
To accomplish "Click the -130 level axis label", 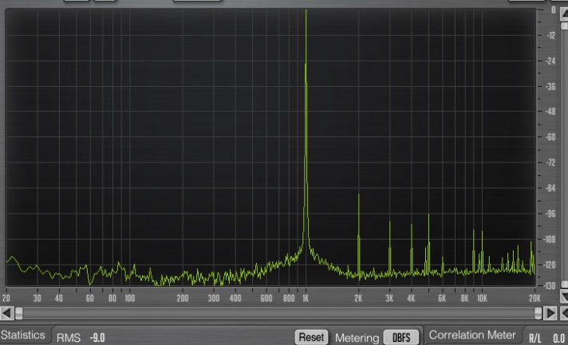I will (x=549, y=286).
